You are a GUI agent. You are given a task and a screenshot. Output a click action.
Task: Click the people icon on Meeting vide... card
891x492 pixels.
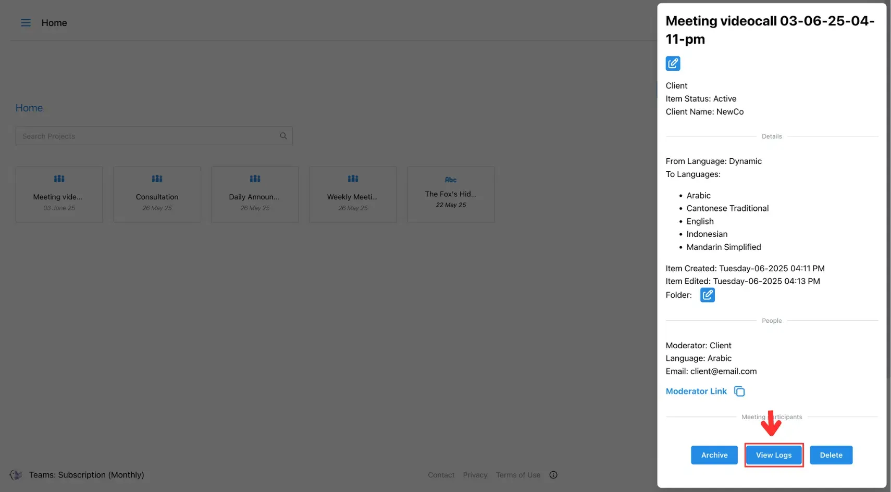click(59, 179)
